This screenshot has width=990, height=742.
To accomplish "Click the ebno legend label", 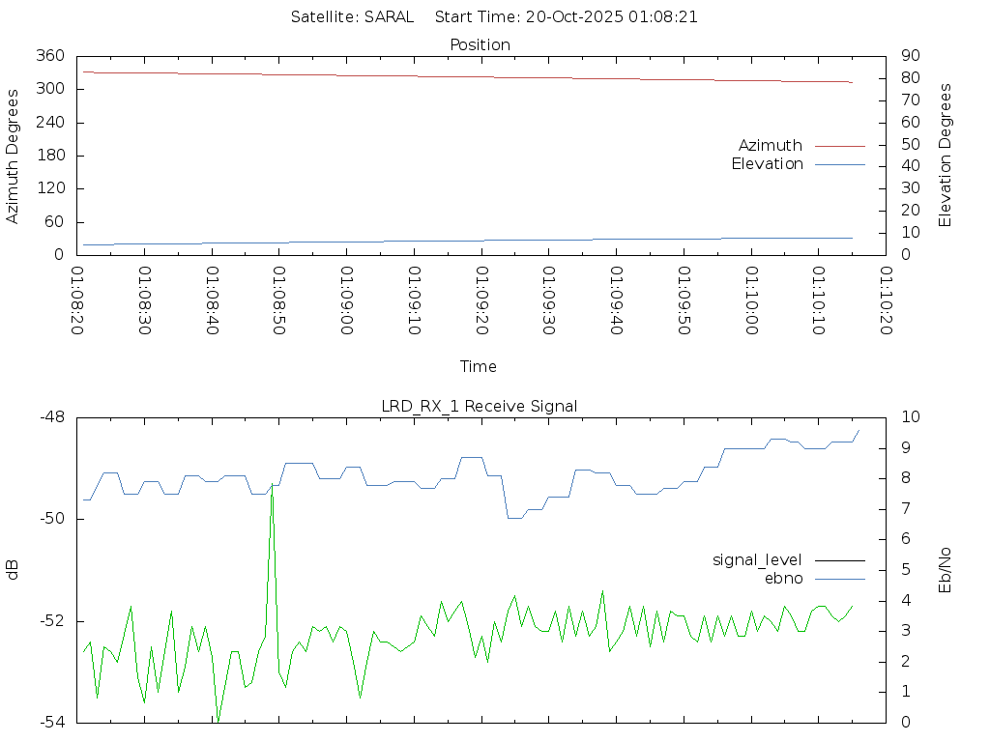I will pyautogui.click(x=783, y=578).
